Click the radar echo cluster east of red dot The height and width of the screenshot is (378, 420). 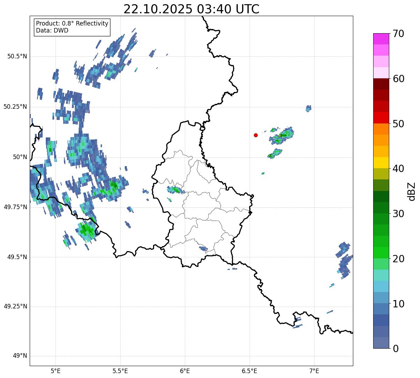click(x=281, y=136)
